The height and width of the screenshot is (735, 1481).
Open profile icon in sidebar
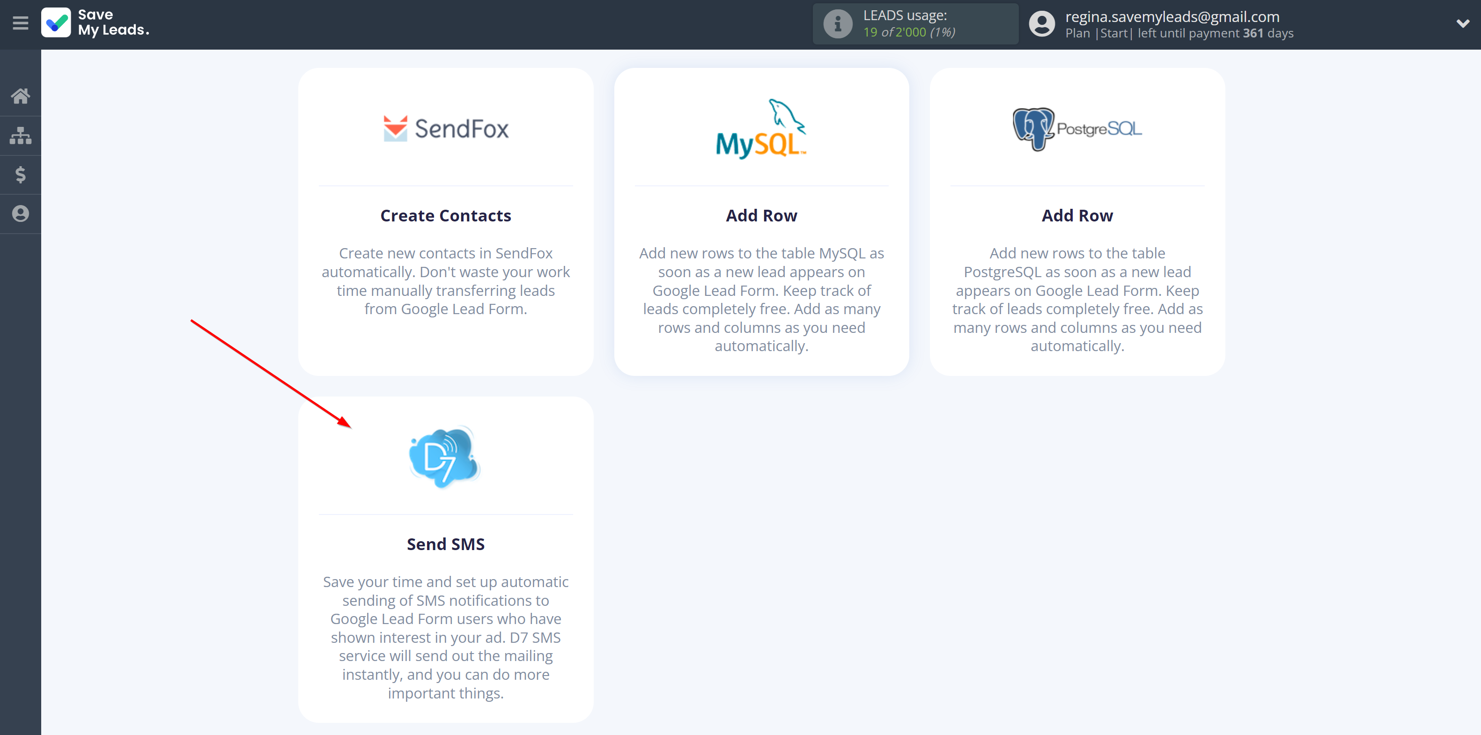point(20,214)
